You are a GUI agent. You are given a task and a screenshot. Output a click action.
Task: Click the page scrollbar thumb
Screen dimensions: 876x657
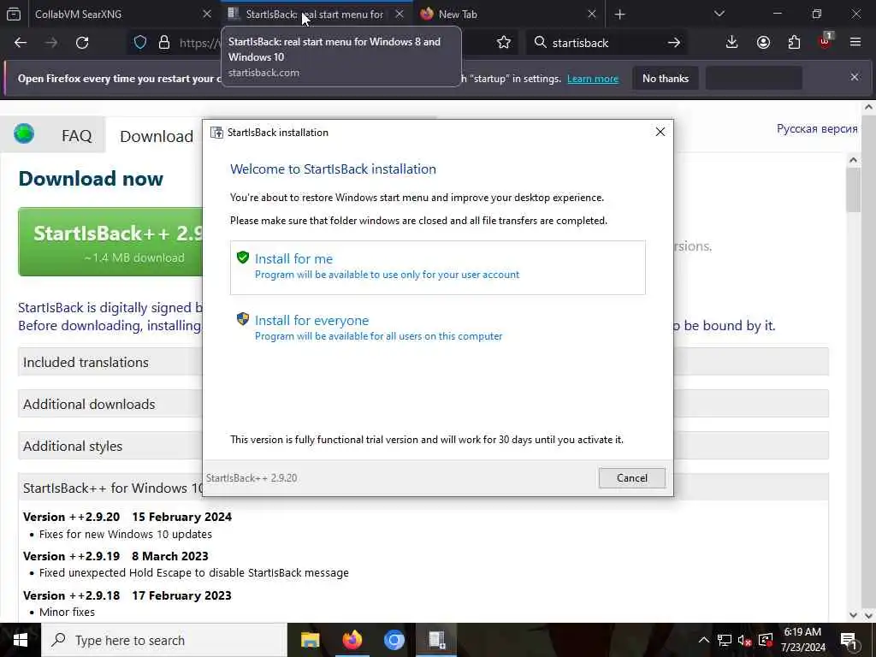pyautogui.click(x=853, y=190)
